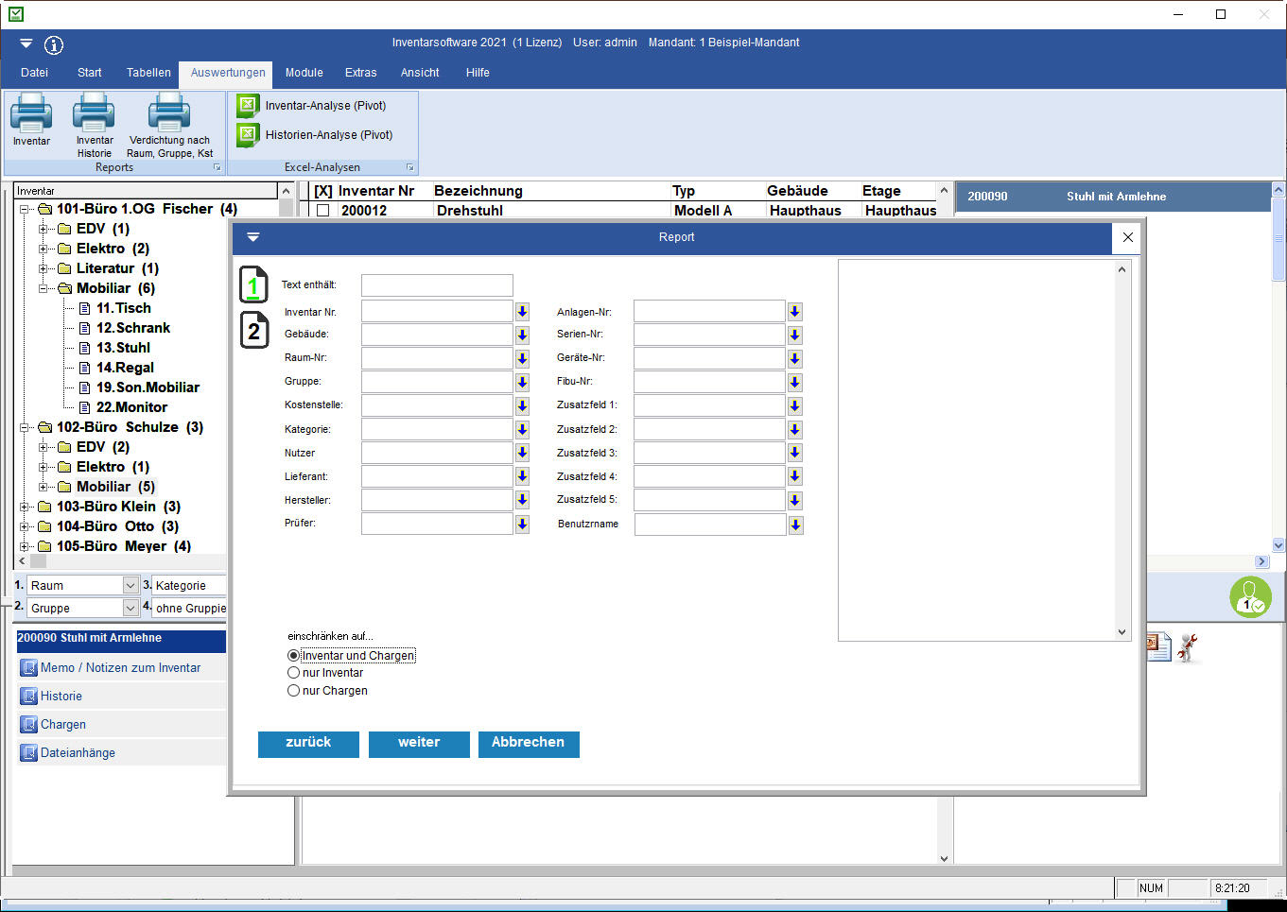The image size is (1287, 912).
Task: Click the info circle icon in title bar
Action: point(54,44)
